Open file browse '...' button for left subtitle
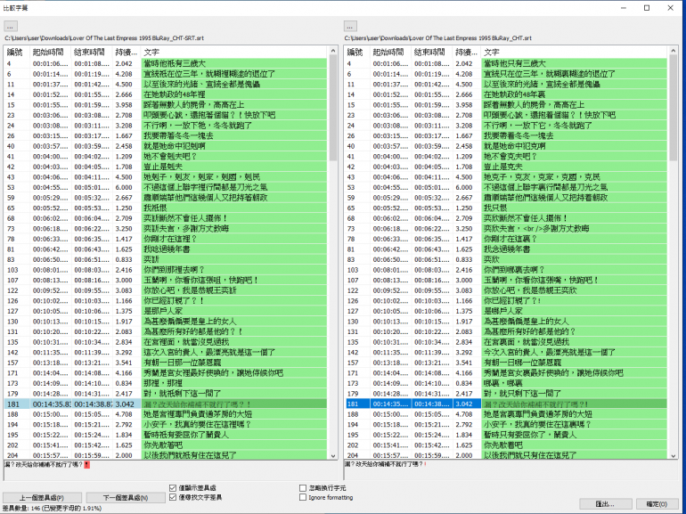The width and height of the screenshot is (686, 514). 10,27
